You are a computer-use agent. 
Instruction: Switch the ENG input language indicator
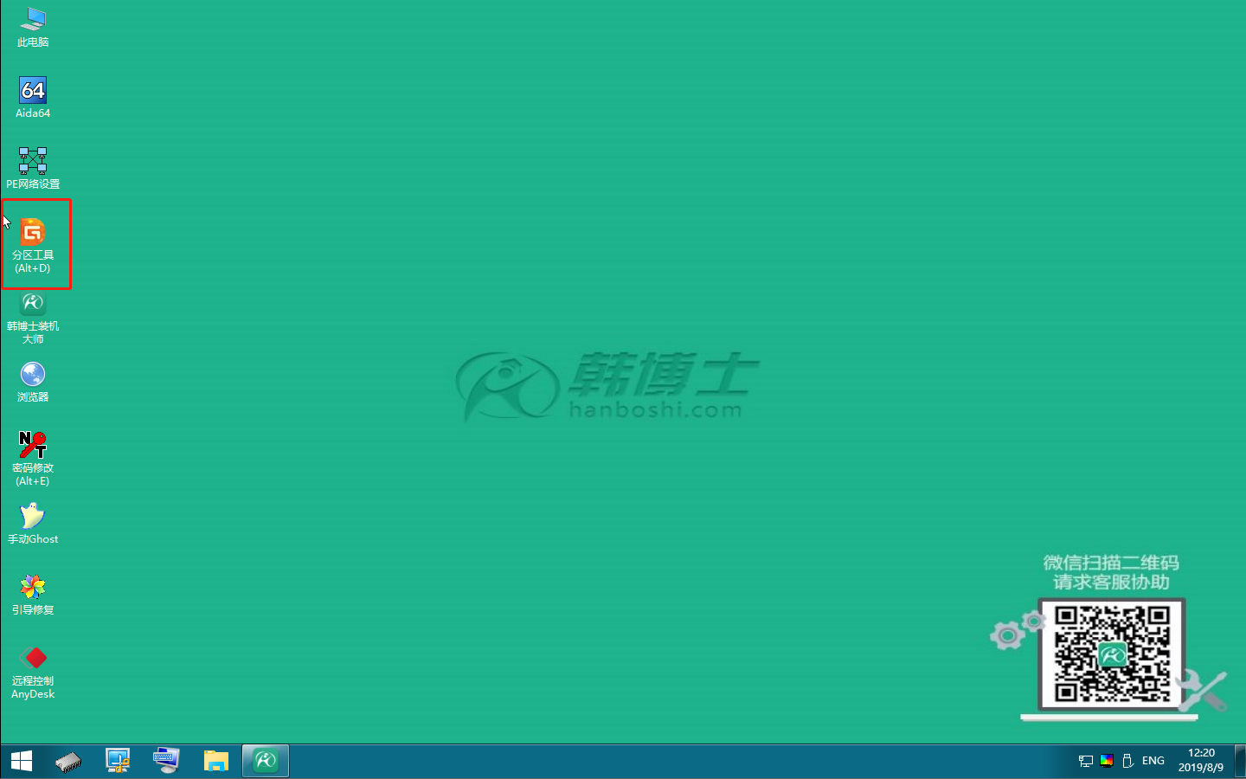pyautogui.click(x=1153, y=761)
